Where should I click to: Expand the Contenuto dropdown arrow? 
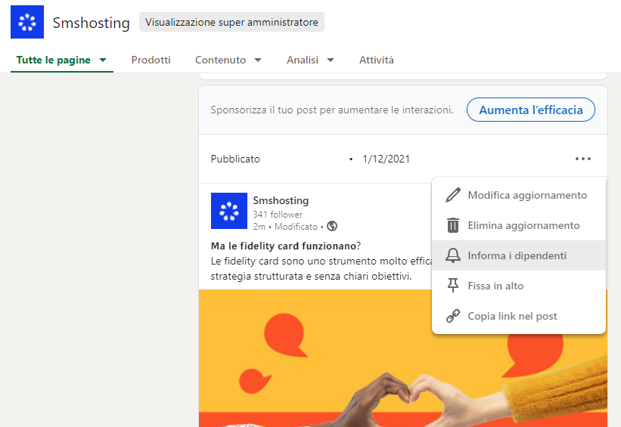[x=258, y=60]
